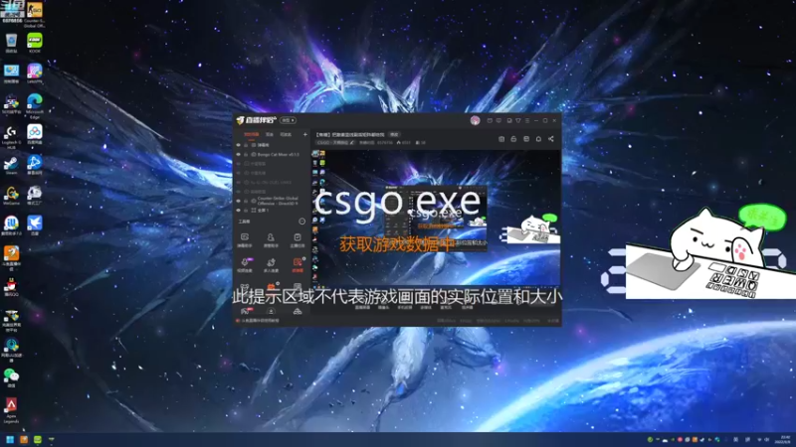Select the Counter-Strike Global Offensive source row
Viewport: 796px width, 447px height.
pyautogui.click(x=272, y=201)
